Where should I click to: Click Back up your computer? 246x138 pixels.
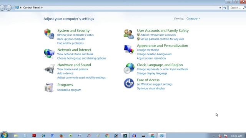coord(71,39)
